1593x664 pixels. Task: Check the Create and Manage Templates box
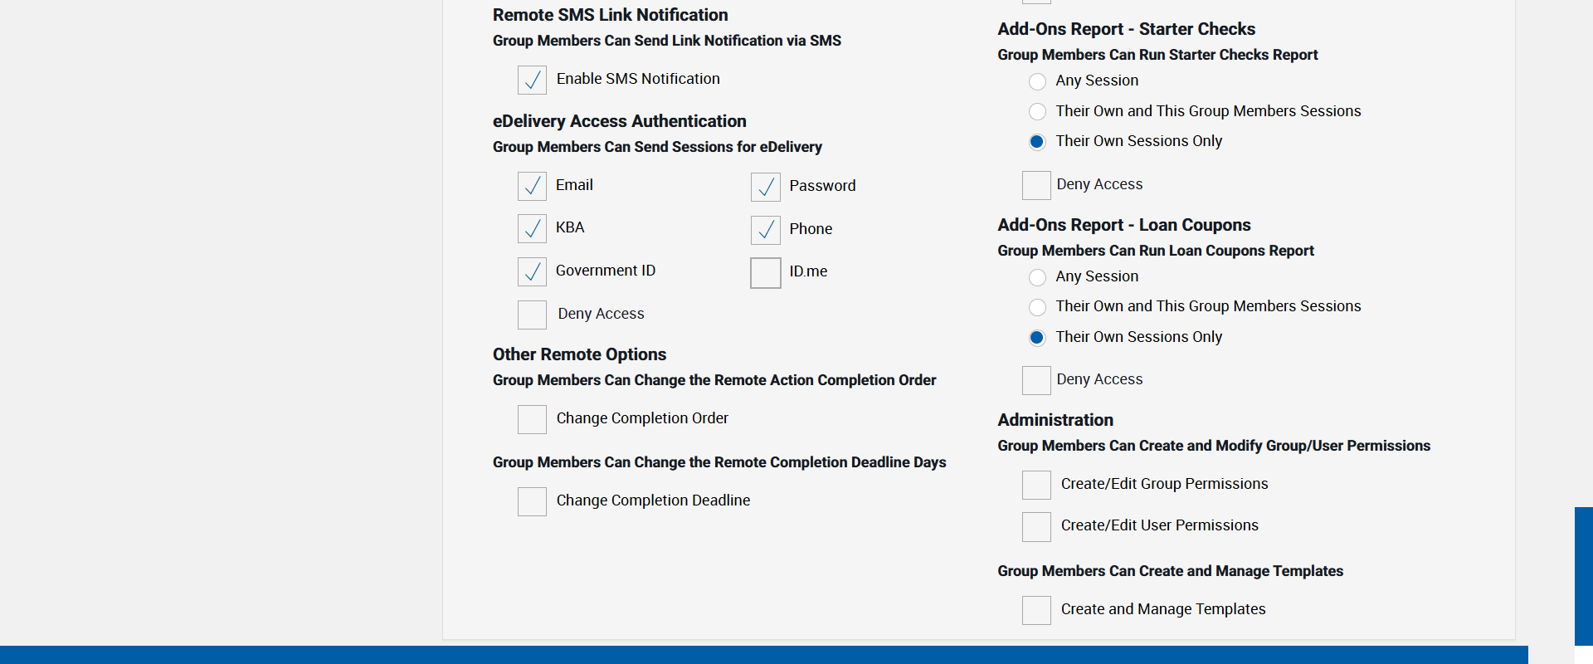[1036, 610]
